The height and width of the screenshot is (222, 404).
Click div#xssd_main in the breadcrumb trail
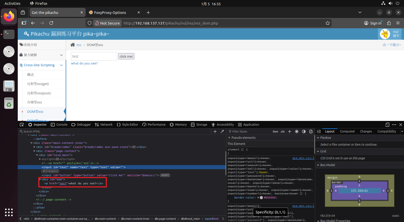click(x=190, y=219)
